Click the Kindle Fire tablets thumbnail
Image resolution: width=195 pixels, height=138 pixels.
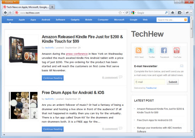pyautogui.click(x=23, y=50)
